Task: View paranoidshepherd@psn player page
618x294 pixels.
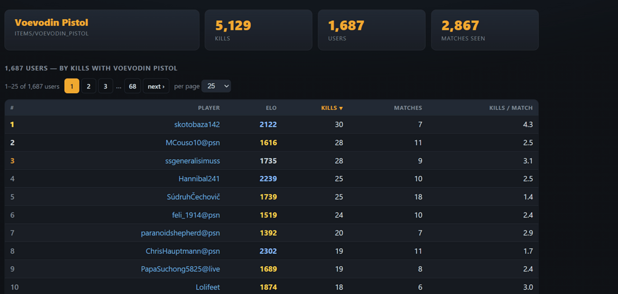Action: (180, 233)
